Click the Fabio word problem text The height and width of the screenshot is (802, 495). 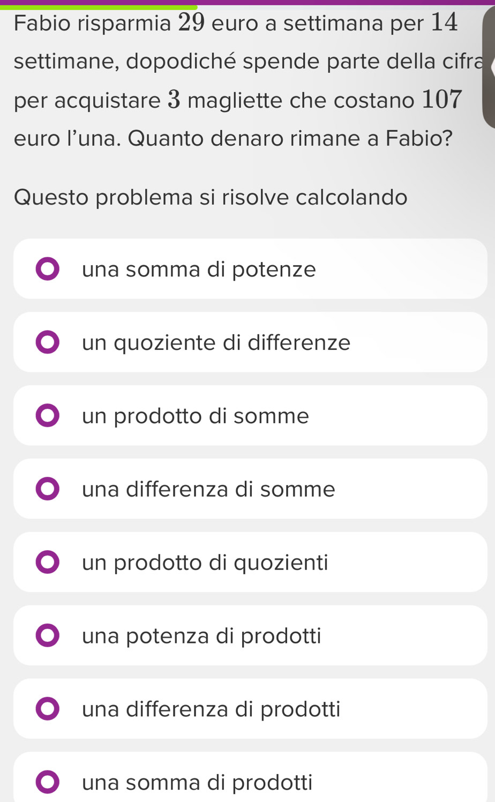click(x=236, y=80)
